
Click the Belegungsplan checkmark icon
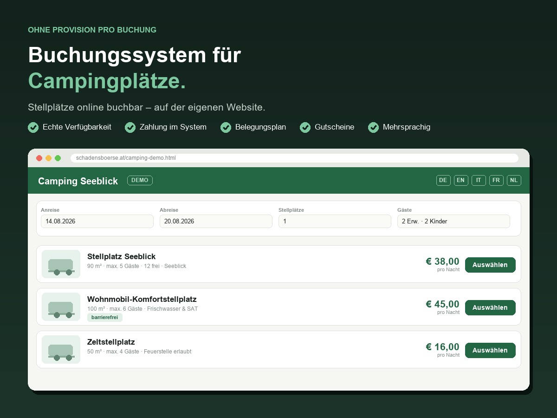[x=226, y=127]
